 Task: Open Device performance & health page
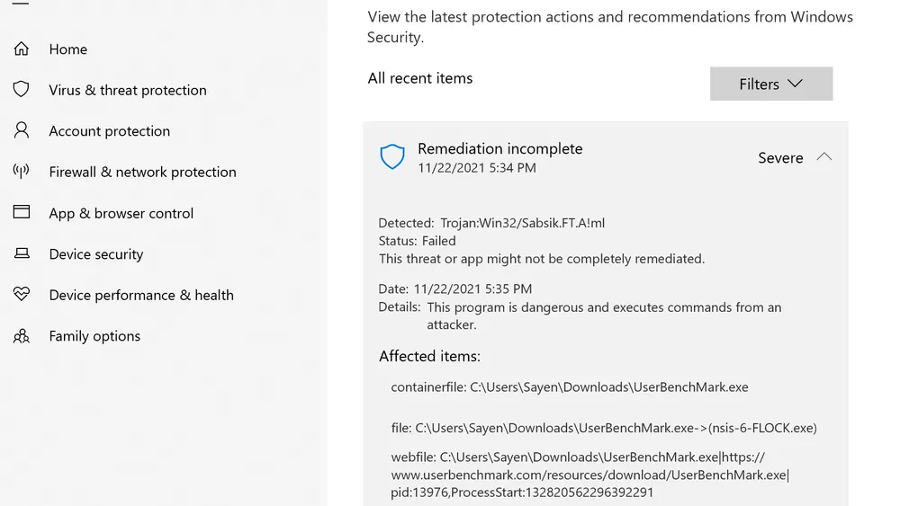[x=141, y=295]
